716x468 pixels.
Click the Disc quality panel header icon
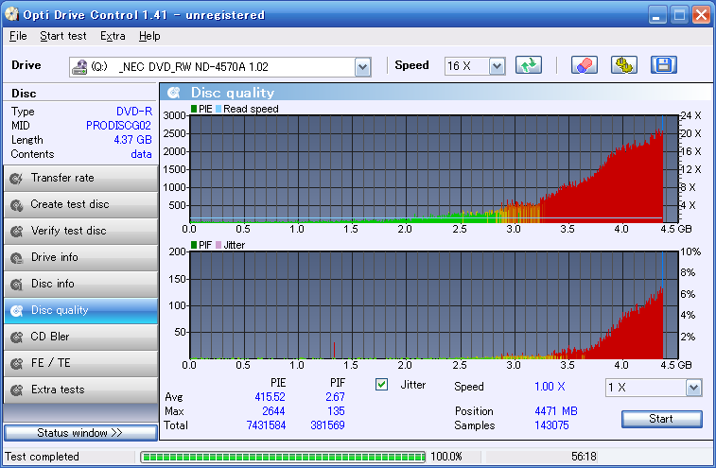173,93
